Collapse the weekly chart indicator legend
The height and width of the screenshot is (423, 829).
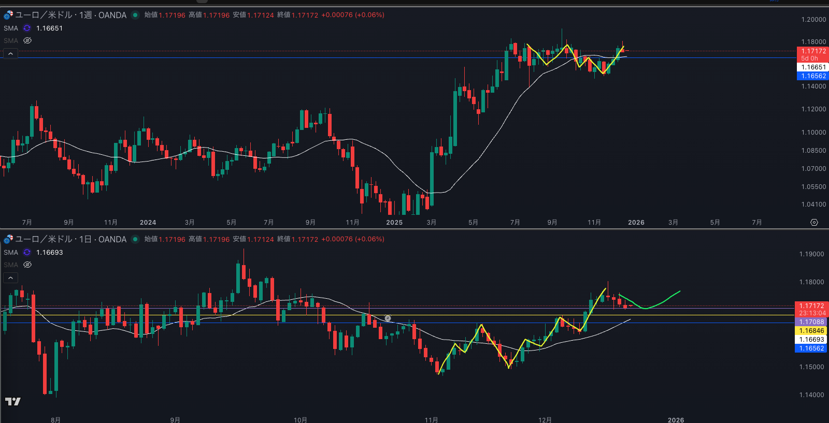click(10, 54)
